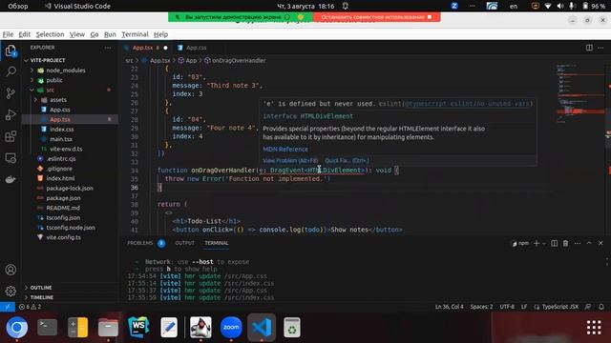Open main.tsx in Explorer

61,139
